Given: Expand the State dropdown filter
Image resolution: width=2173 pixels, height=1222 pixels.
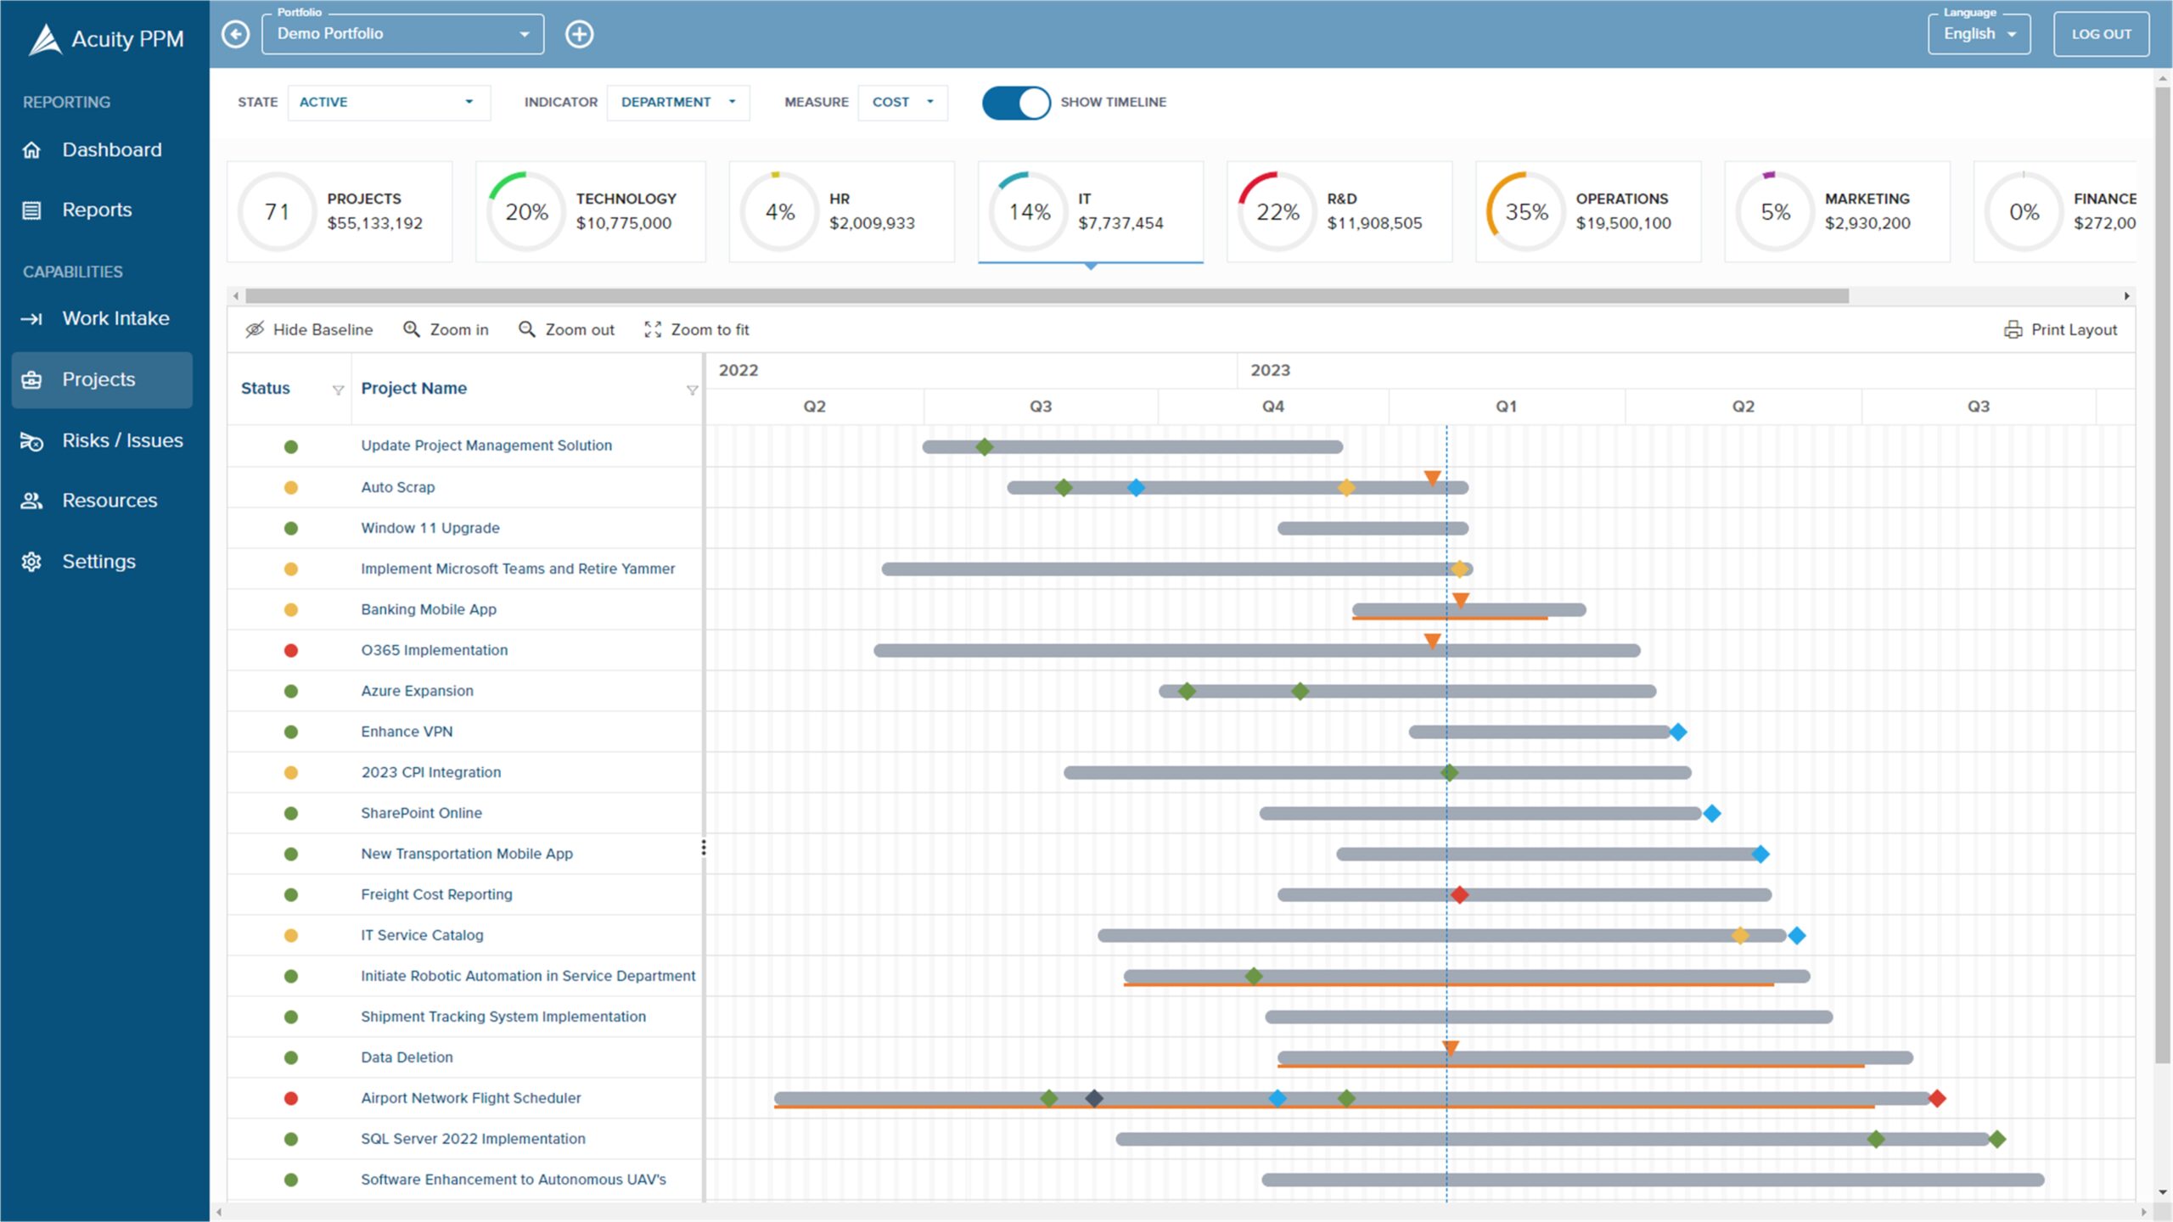Looking at the screenshot, I should pos(467,102).
